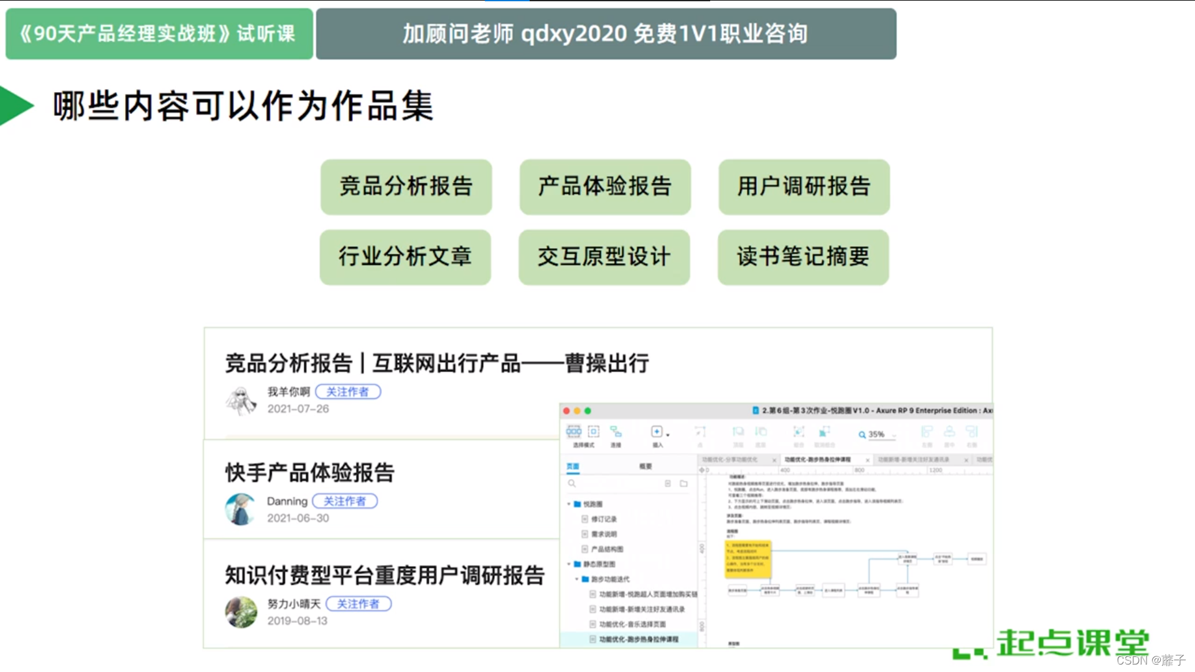Click the ruler origin crosshair icon
Image resolution: width=1195 pixels, height=672 pixels.
(x=702, y=470)
